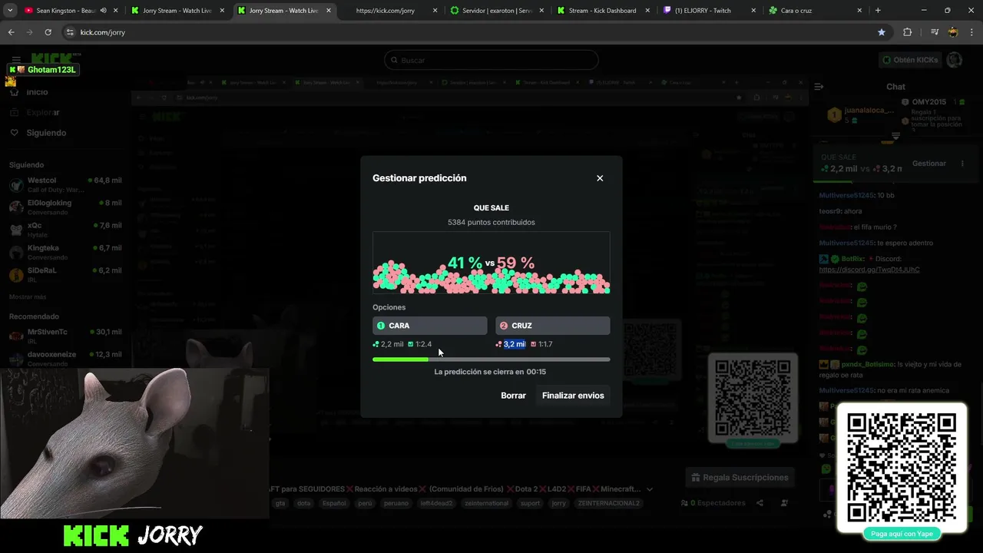Click the gta tag
This screenshot has width=983, height=553.
point(280,503)
